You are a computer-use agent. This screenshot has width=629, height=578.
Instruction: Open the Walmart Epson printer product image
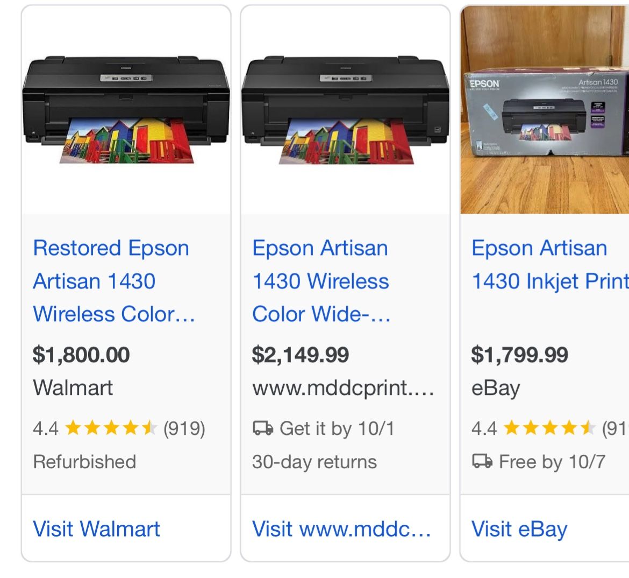coord(126,110)
